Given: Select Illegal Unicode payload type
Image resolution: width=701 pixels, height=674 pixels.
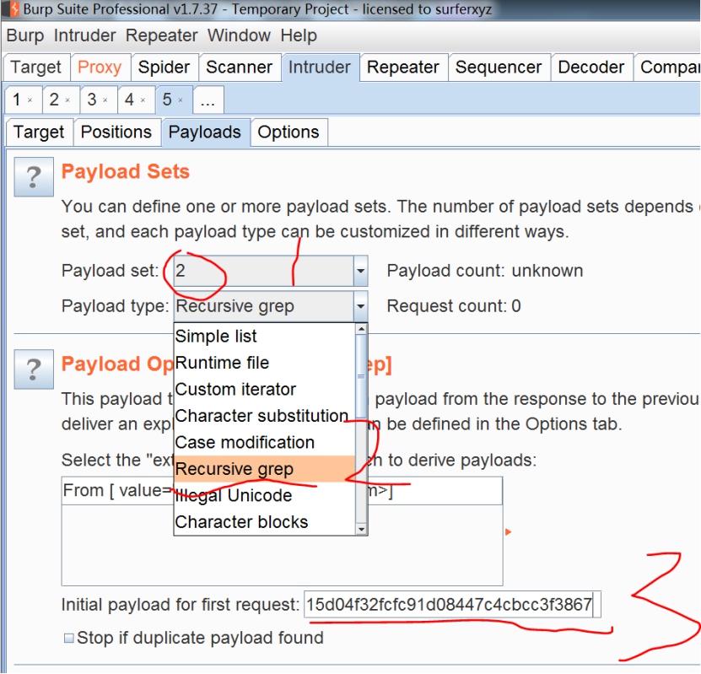Looking at the screenshot, I should click(265, 495).
